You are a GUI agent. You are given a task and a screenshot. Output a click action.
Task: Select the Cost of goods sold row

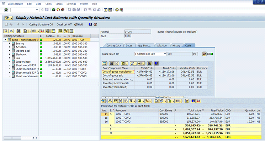point(155,75)
